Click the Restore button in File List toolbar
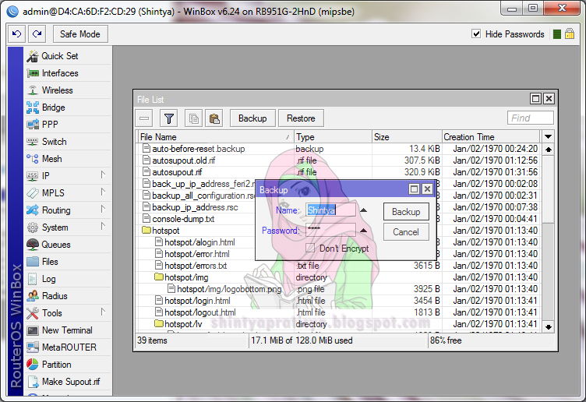This screenshot has width=586, height=402. pyautogui.click(x=301, y=118)
